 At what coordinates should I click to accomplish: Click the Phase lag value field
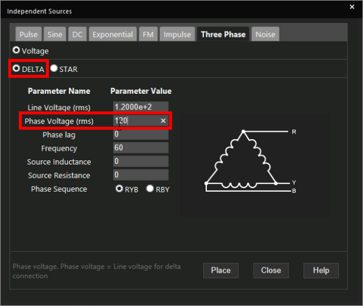(x=141, y=134)
